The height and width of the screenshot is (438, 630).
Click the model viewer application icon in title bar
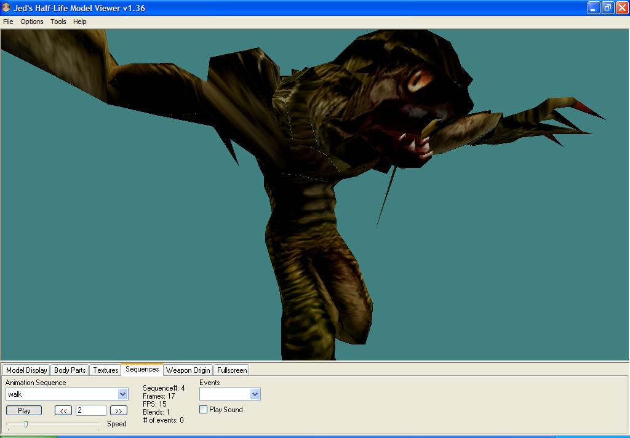[6, 7]
